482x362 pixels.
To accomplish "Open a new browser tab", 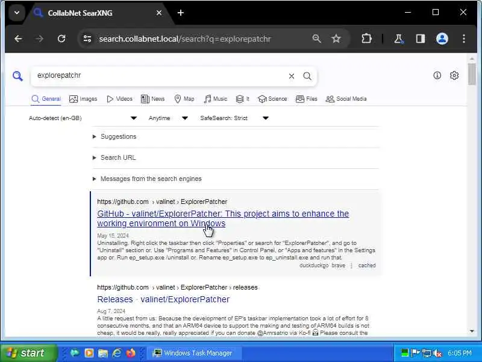I will pyautogui.click(x=181, y=13).
